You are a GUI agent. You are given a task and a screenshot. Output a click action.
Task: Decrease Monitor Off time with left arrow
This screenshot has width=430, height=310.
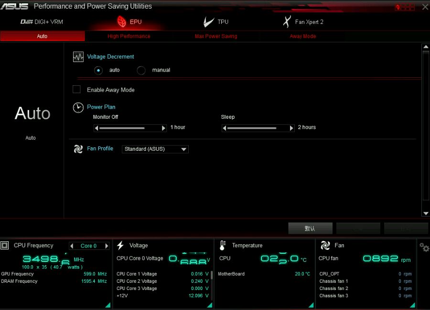point(96,128)
